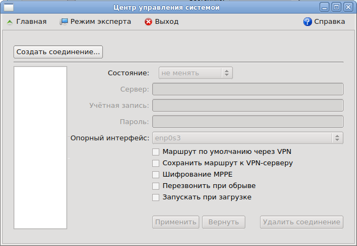The image size is (357, 246).
Task: Click the Режим эксперта monitor icon
Action: [64, 22]
